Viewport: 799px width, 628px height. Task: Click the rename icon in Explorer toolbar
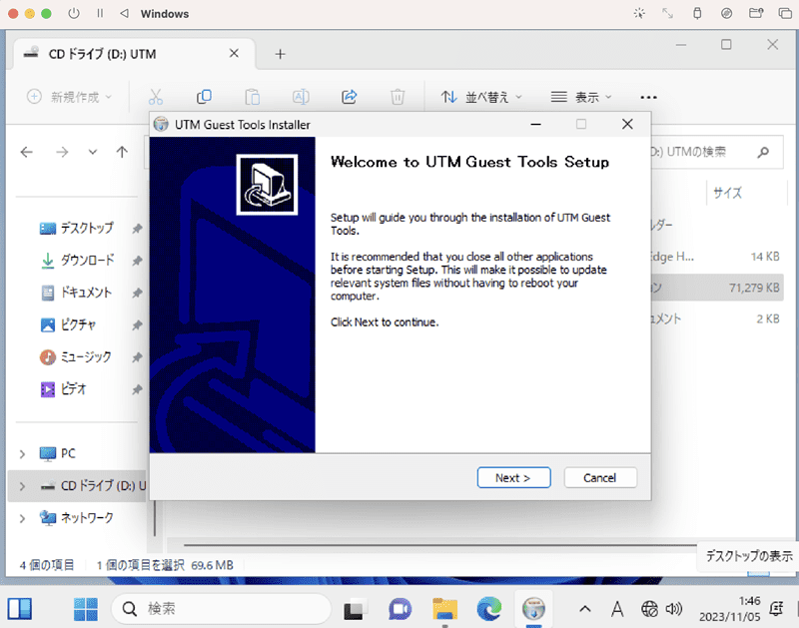pyautogui.click(x=301, y=96)
